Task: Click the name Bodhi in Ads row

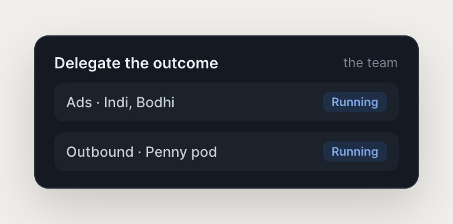Action: pyautogui.click(x=156, y=102)
